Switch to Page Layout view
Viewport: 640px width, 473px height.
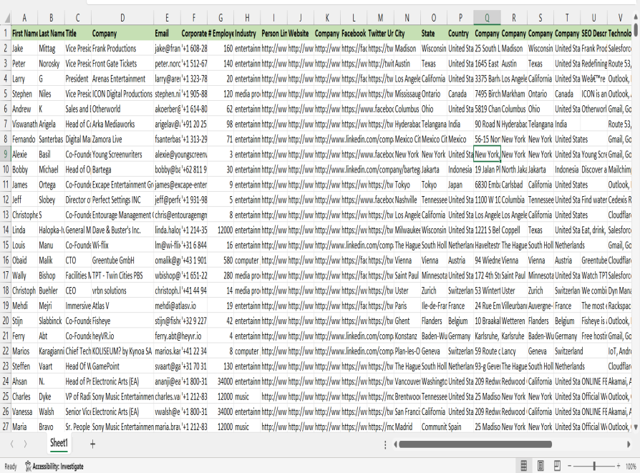tap(540, 466)
